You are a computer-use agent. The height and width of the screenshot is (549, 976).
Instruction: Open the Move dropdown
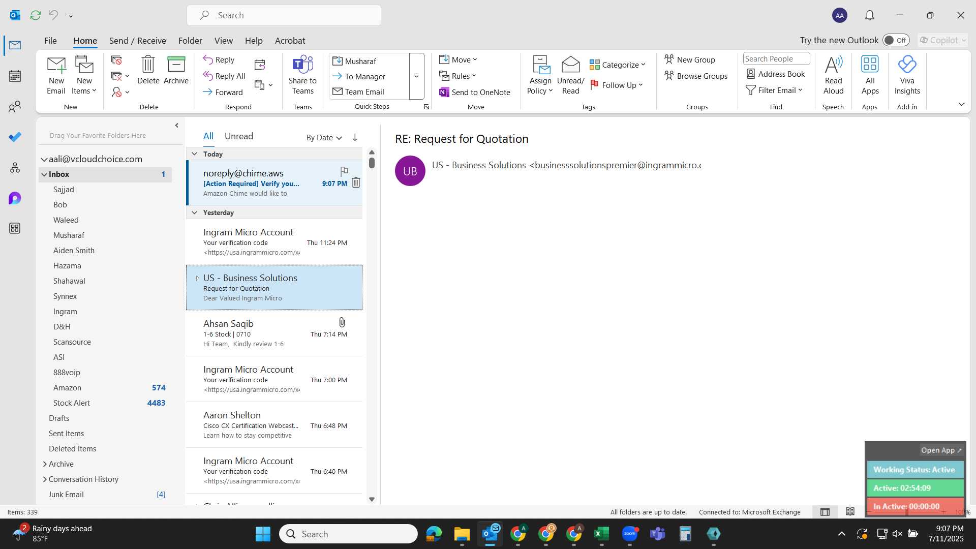pos(458,59)
